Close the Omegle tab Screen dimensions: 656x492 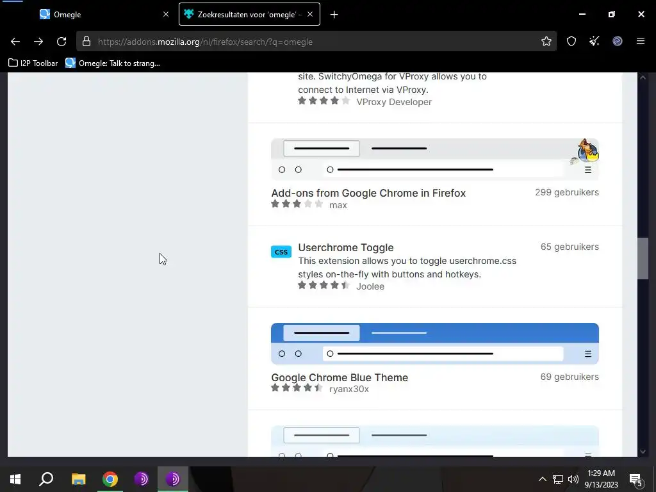pyautogui.click(x=166, y=14)
